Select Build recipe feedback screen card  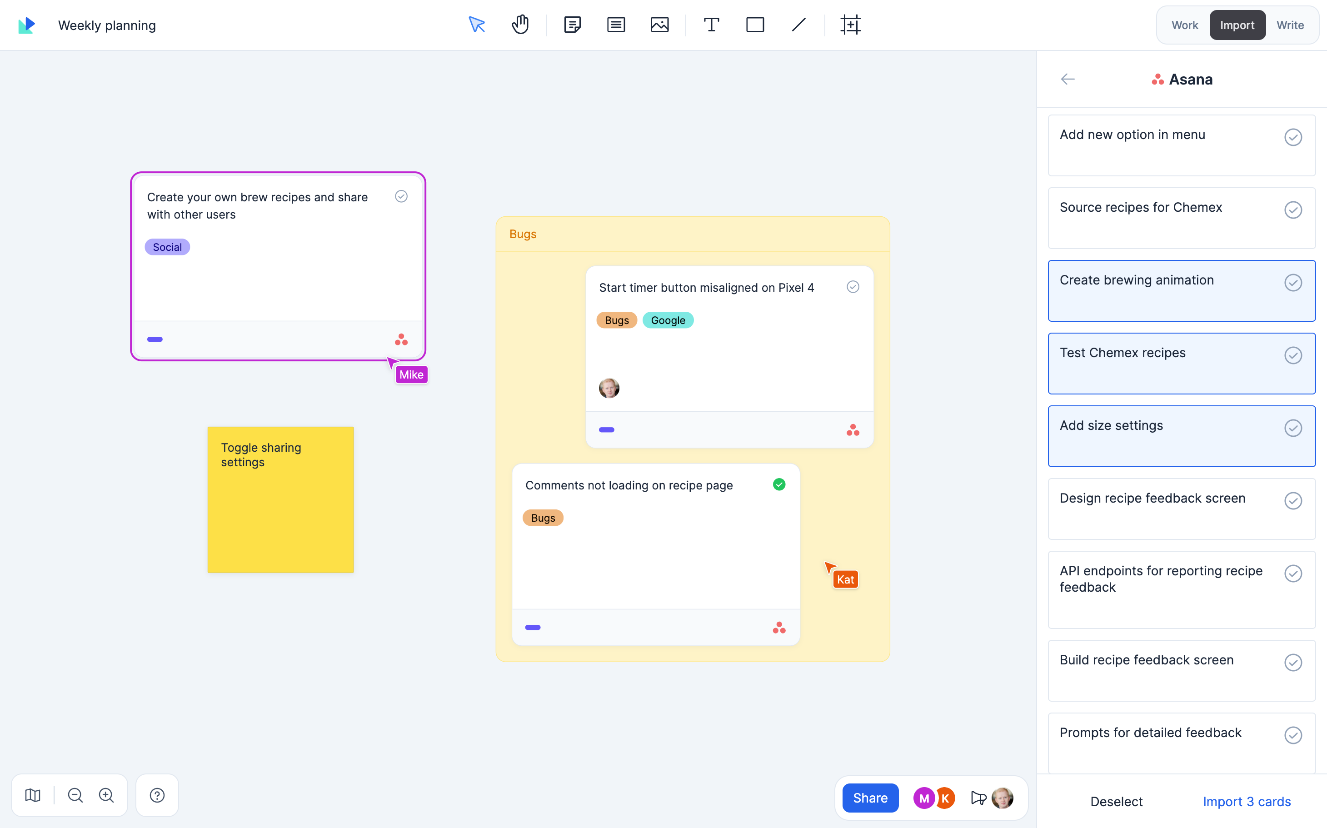click(1181, 671)
